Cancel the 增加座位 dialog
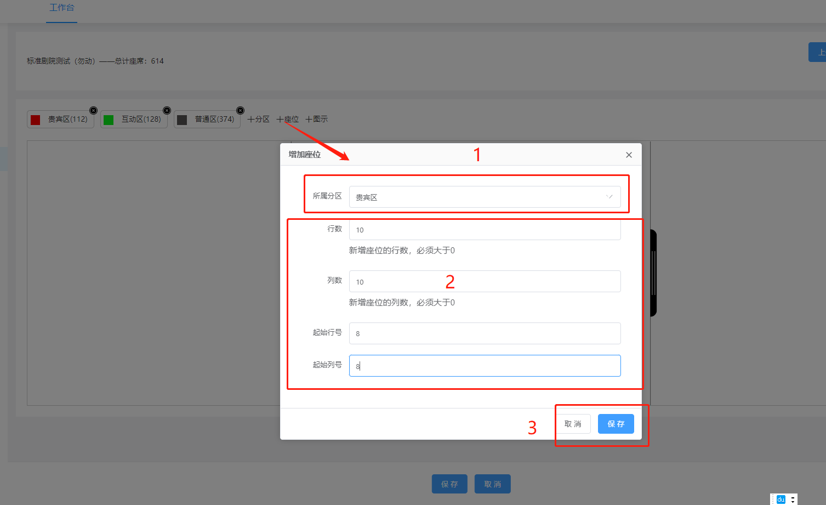The height and width of the screenshot is (505, 826). click(573, 424)
